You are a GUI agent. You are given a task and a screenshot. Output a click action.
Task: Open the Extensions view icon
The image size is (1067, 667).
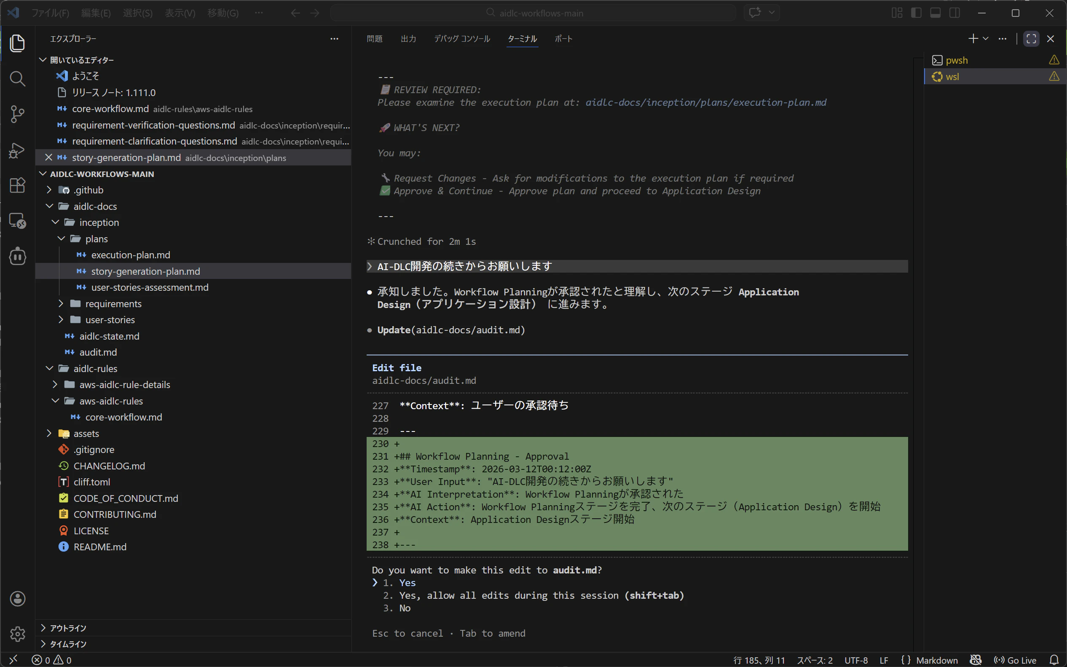pyautogui.click(x=17, y=185)
